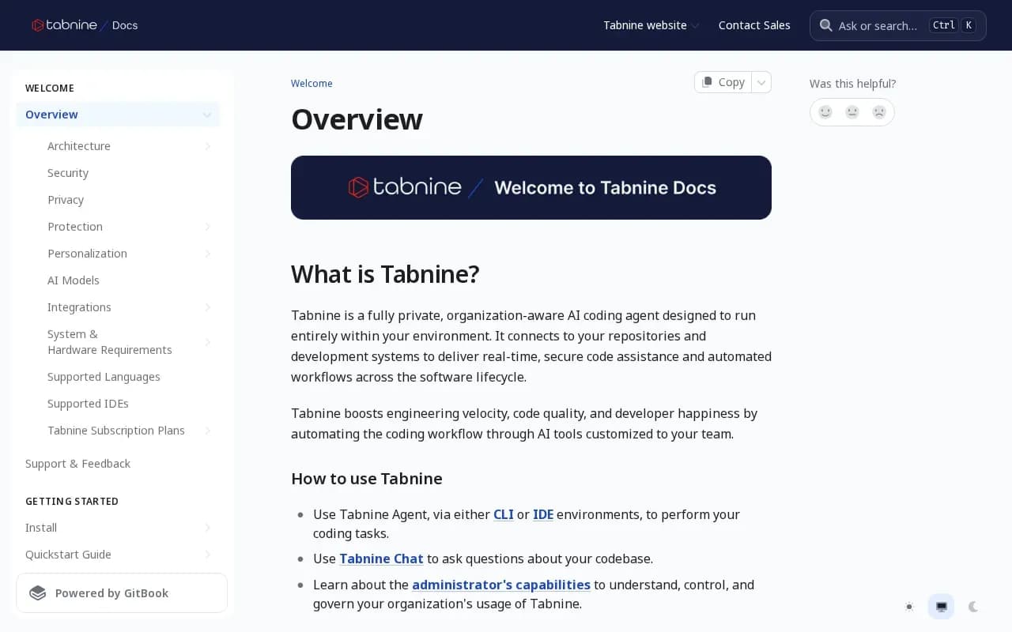Screen dimensions: 1012x632
Task: Follow the IDE link
Action: coord(543,514)
